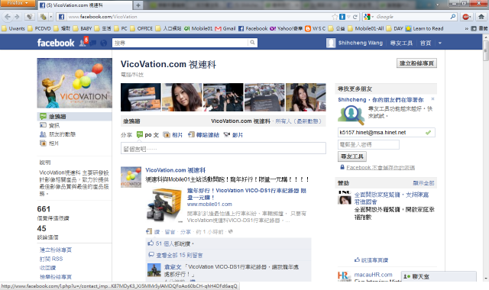Open friend requests icon with red 5 badge
Image resolution: width=489 pixels, height=290 pixels.
(84, 42)
